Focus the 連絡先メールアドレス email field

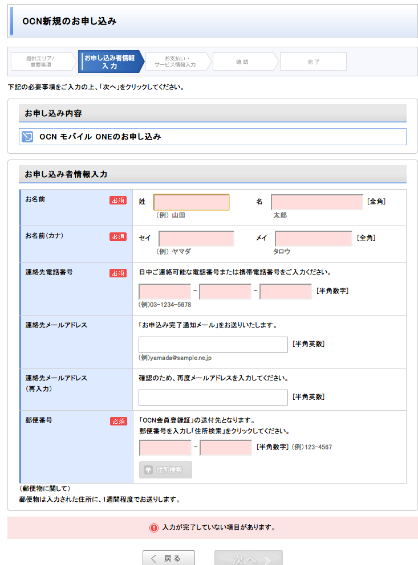tap(213, 345)
